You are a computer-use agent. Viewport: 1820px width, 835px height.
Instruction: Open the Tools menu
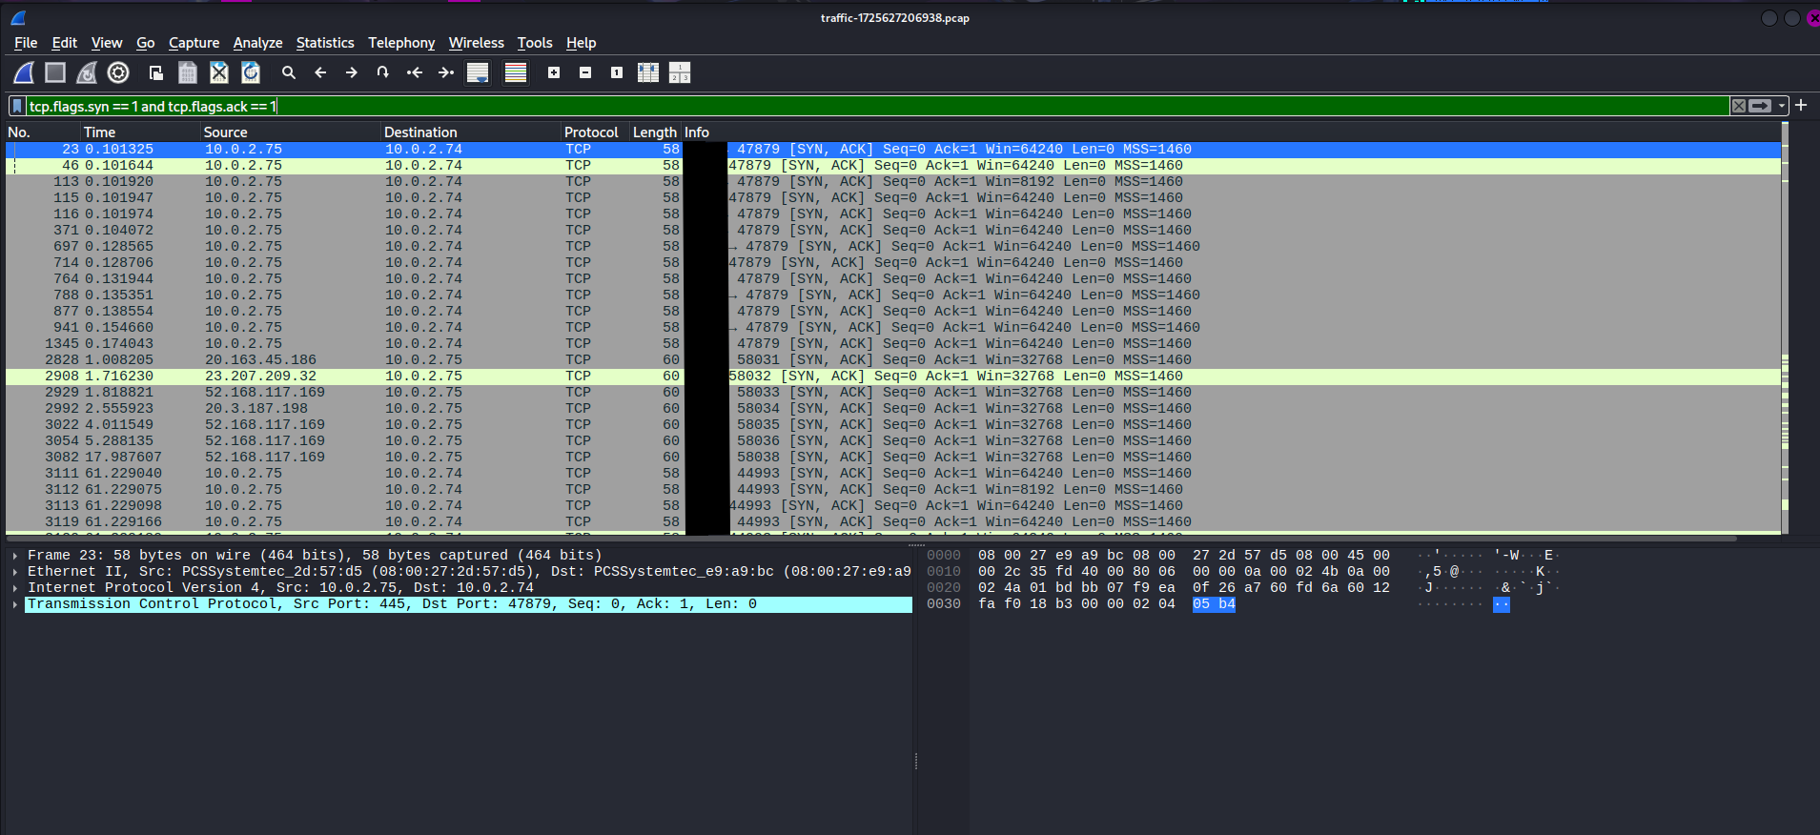point(535,43)
